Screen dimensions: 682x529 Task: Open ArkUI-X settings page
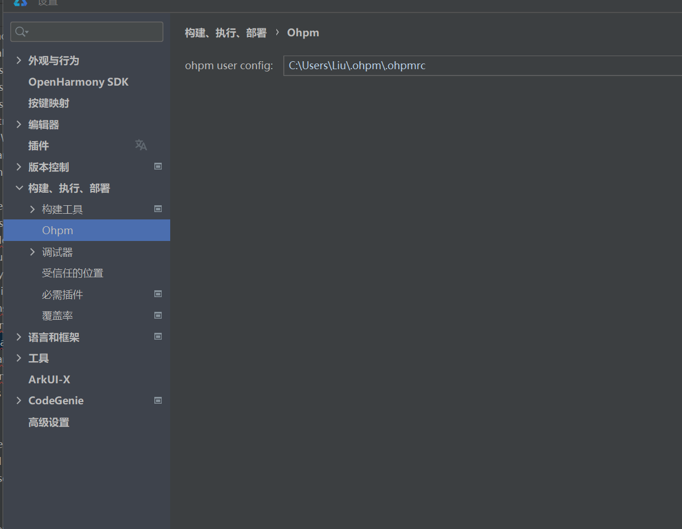(49, 380)
